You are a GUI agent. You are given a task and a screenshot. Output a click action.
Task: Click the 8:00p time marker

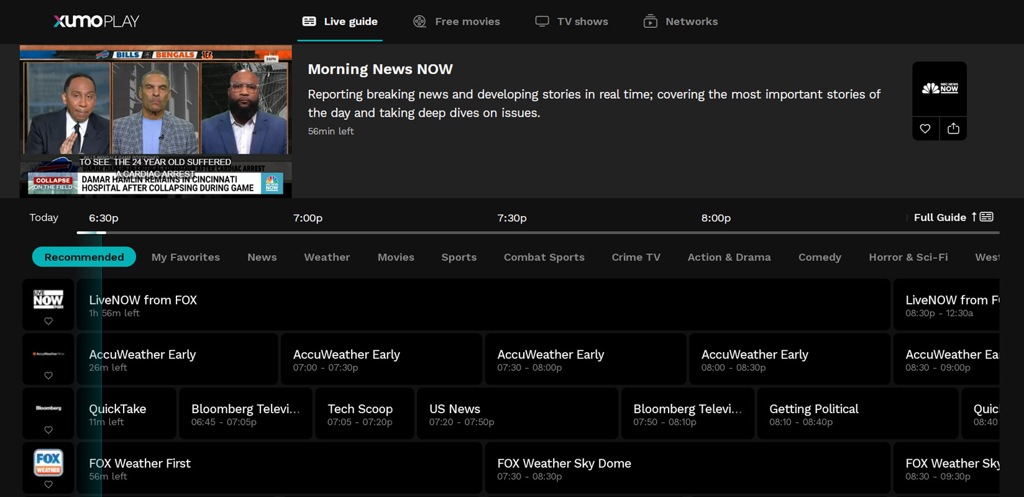coord(716,218)
